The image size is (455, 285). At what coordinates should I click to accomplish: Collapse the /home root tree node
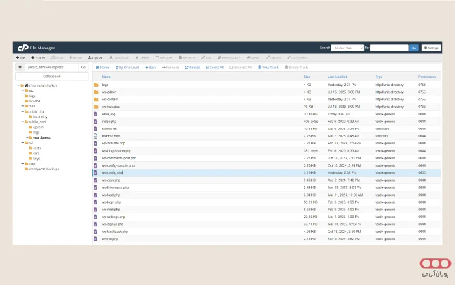tap(19, 85)
